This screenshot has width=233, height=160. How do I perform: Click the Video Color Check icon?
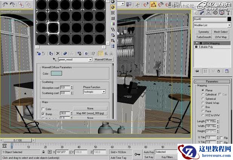(113, 24)
